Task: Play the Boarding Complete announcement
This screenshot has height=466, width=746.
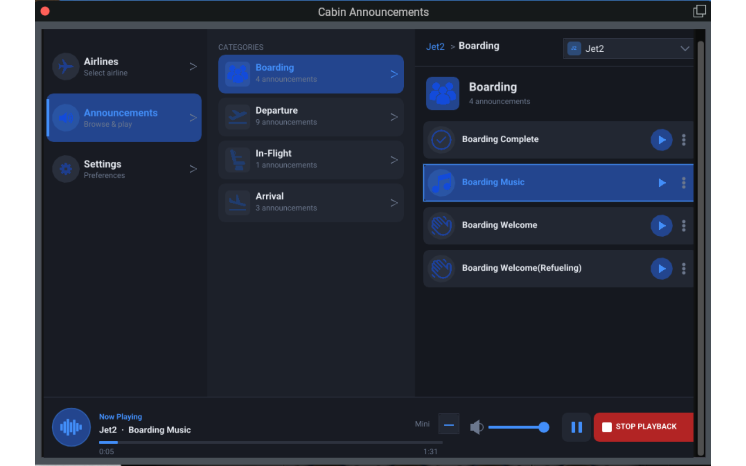Action: click(662, 140)
